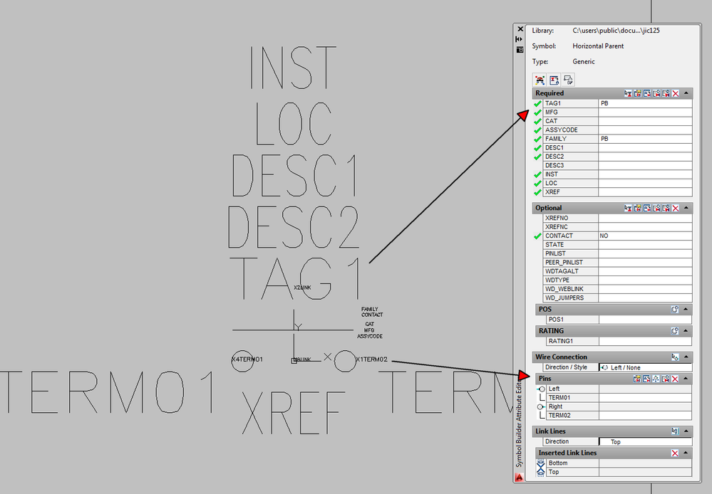Select the PINLIST optional attribute row
The width and height of the screenshot is (712, 494).
(x=617, y=253)
